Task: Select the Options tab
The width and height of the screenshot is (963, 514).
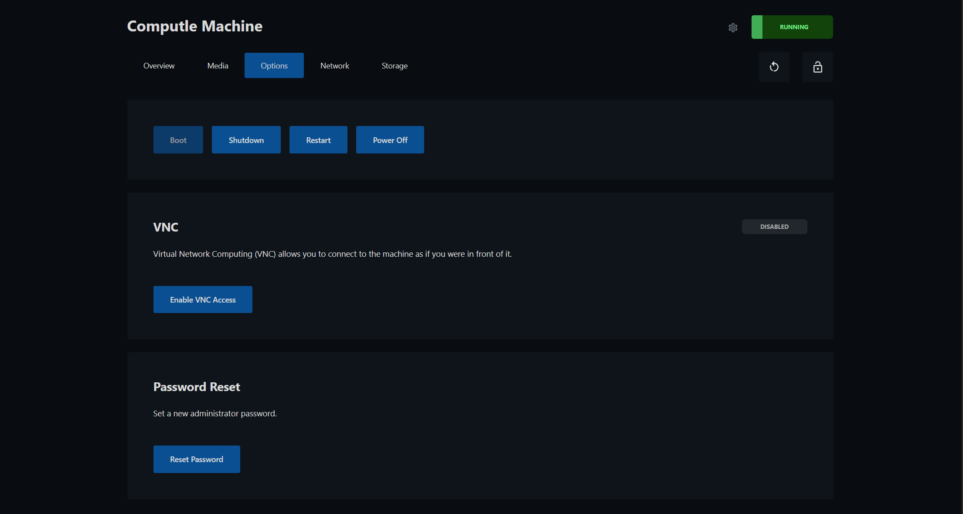Action: click(274, 65)
